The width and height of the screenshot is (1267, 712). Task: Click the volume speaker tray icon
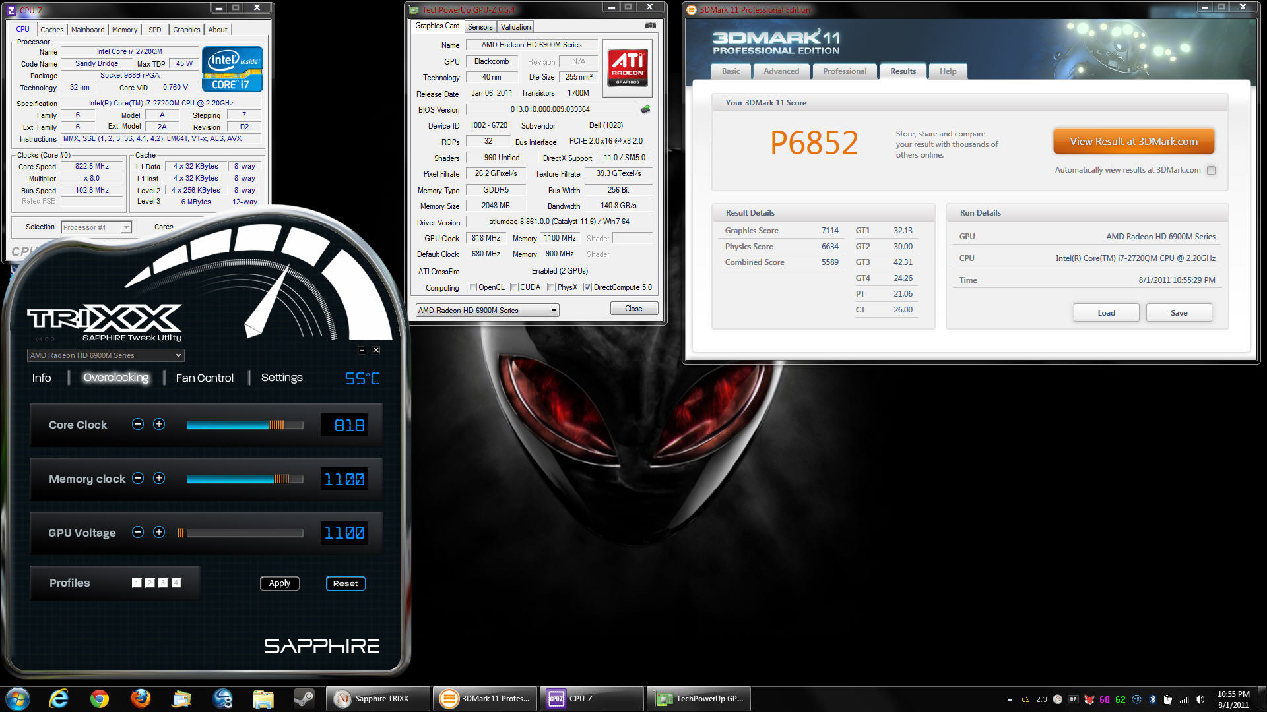(1200, 699)
